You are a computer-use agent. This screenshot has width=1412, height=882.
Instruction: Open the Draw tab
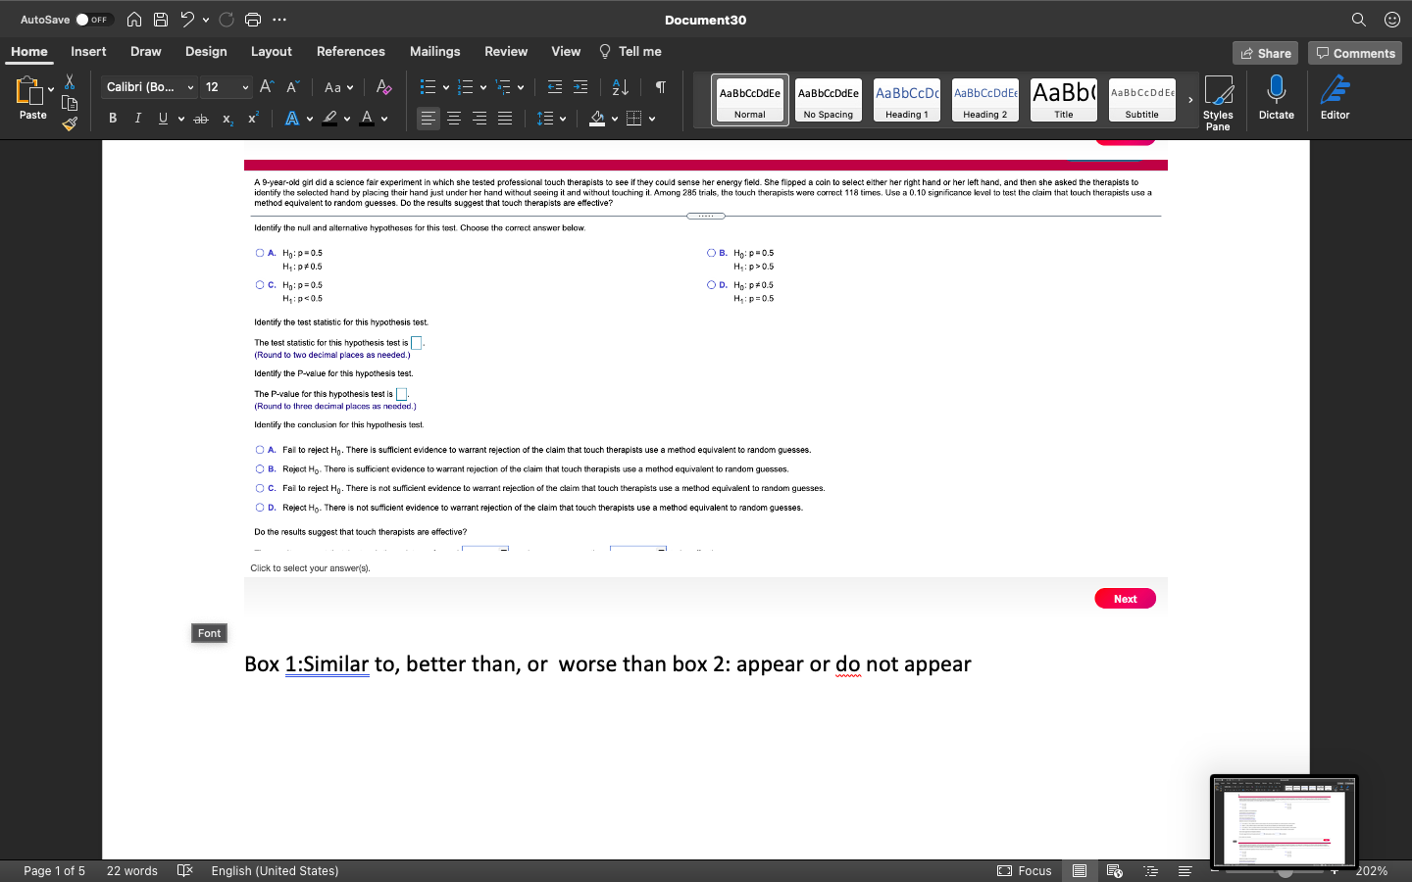[x=146, y=51]
